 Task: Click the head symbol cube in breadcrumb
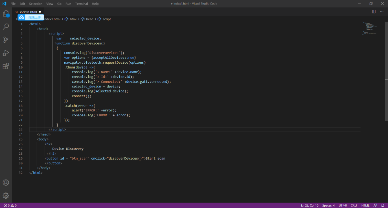tap(83, 19)
